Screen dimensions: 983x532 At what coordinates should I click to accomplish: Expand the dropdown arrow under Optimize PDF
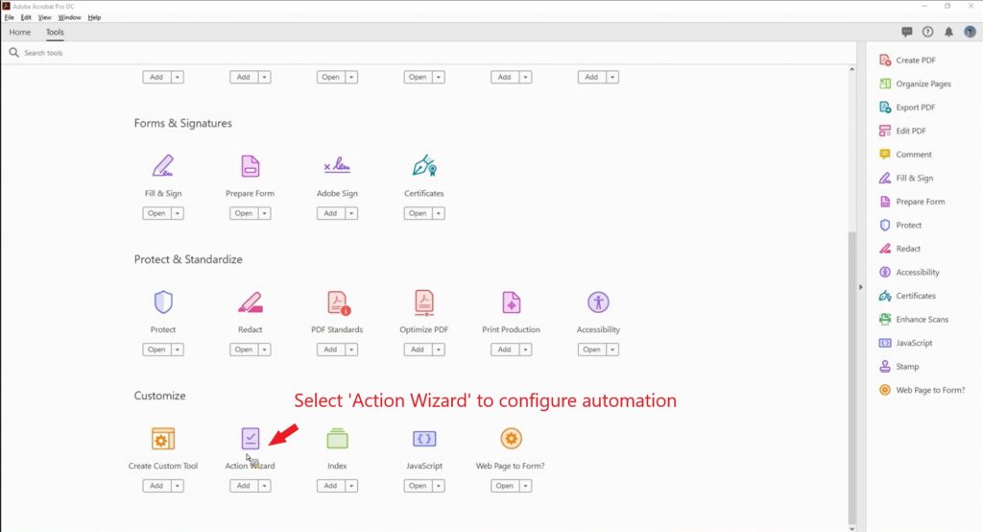click(439, 350)
